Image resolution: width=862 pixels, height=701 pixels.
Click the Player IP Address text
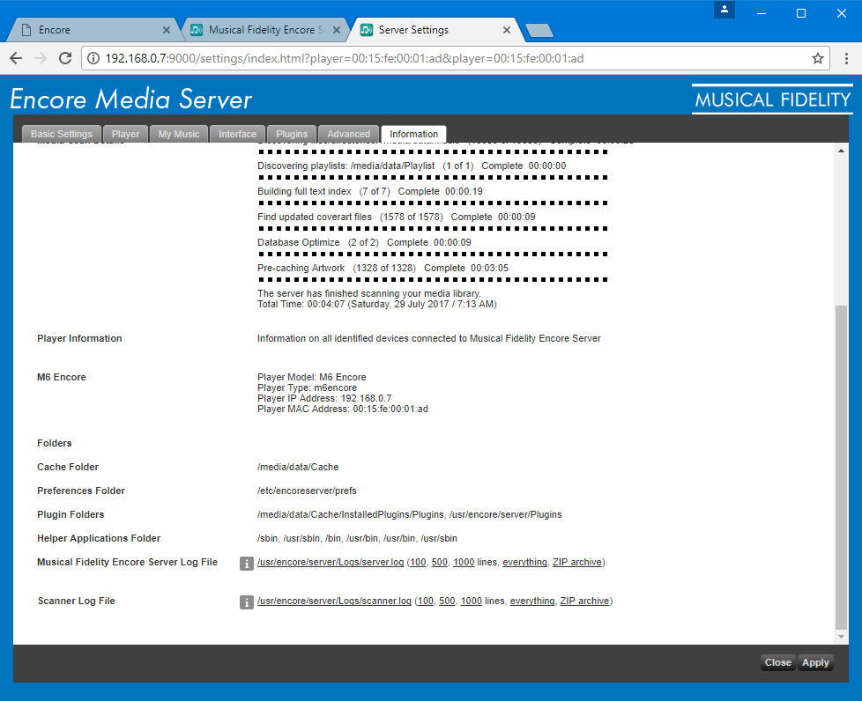point(324,398)
